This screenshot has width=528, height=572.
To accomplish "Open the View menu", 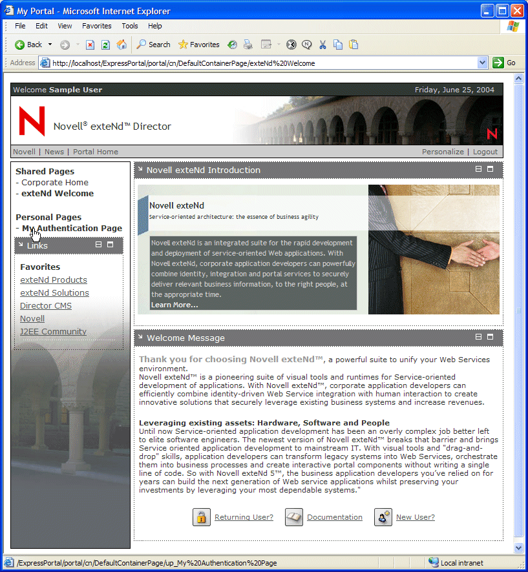I will click(65, 26).
